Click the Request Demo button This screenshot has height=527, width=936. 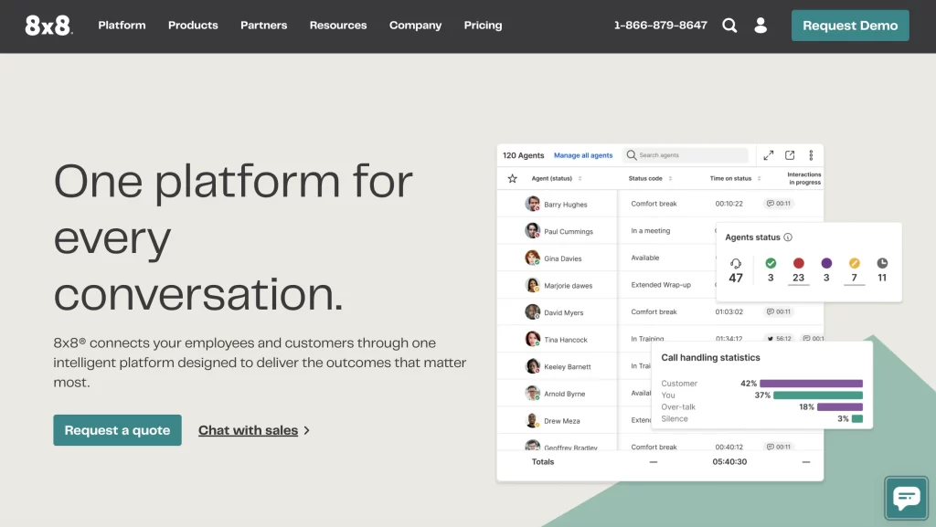[x=850, y=26]
